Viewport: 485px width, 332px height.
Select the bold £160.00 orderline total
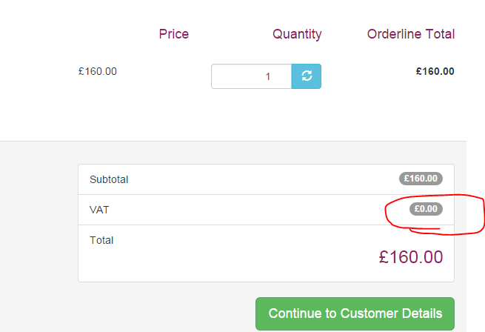[435, 72]
